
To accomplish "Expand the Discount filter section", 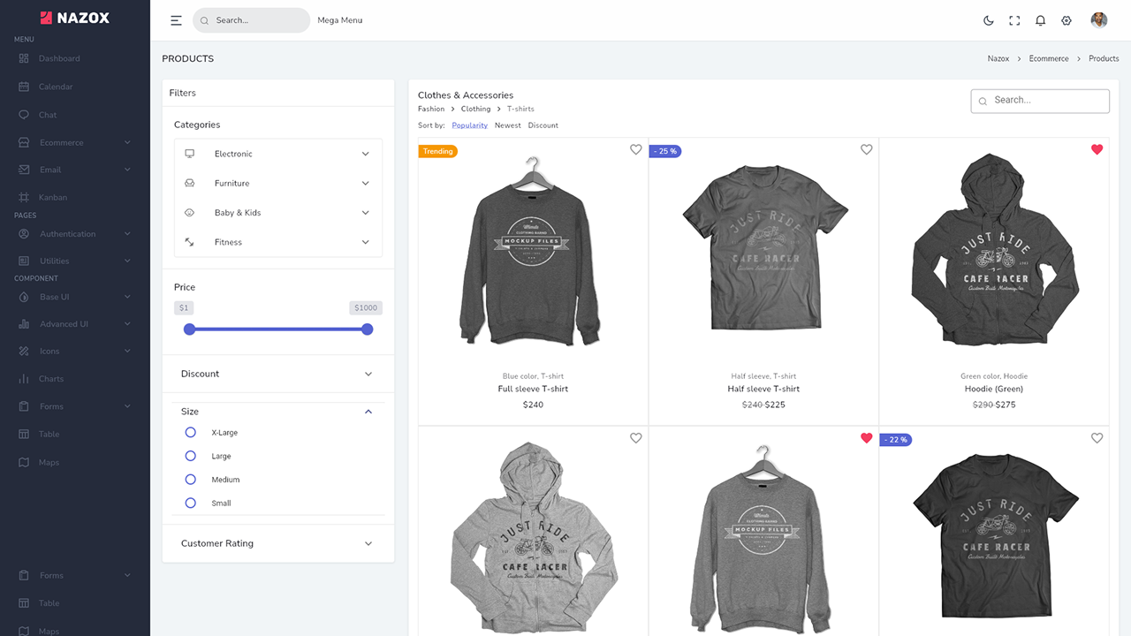I will (277, 374).
